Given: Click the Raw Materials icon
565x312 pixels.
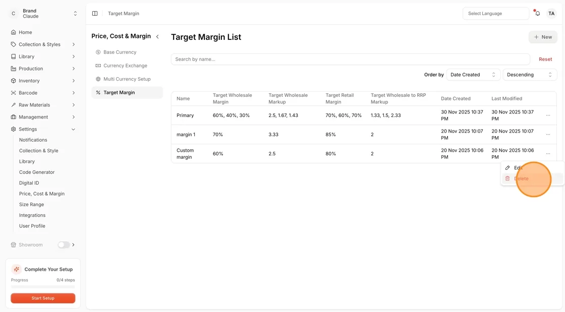Looking at the screenshot, I should click(13, 105).
